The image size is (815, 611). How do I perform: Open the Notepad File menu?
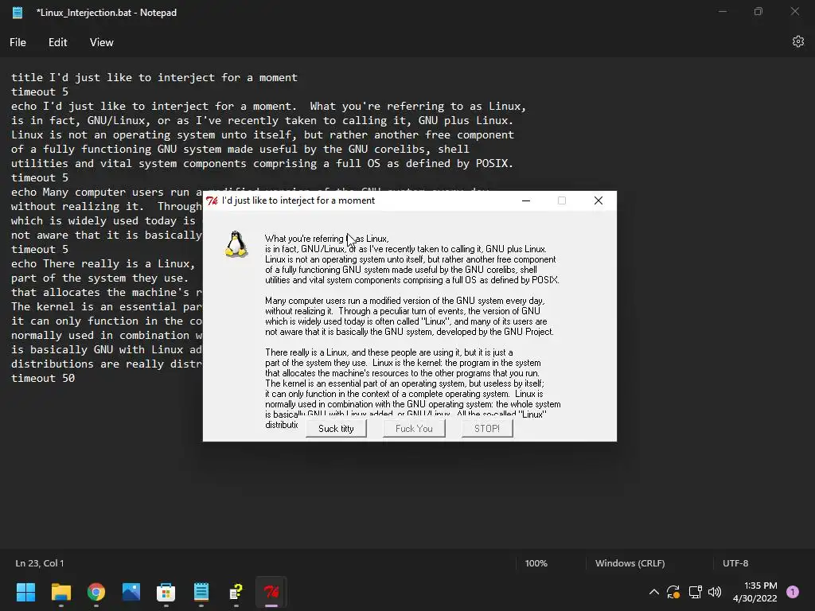tap(18, 43)
